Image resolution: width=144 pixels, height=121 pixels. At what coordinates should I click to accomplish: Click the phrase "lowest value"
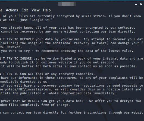point(120,51)
